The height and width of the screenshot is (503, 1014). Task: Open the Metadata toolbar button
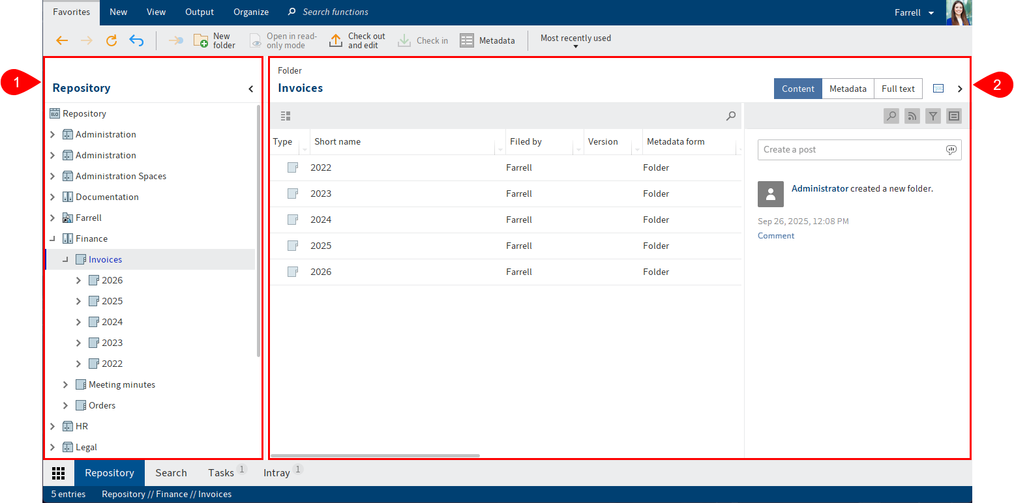[487, 41]
